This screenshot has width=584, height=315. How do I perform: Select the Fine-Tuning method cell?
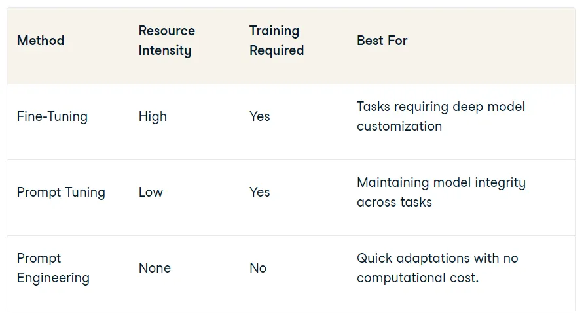point(52,116)
